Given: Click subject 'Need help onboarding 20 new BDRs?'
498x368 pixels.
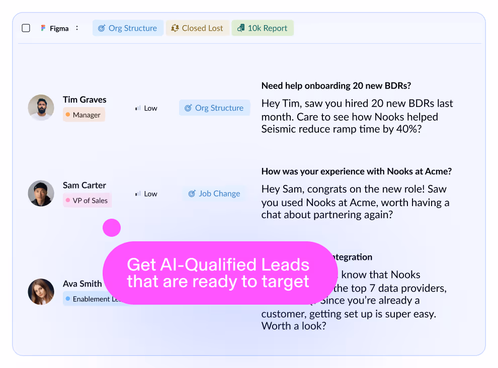Looking at the screenshot, I should [x=336, y=86].
